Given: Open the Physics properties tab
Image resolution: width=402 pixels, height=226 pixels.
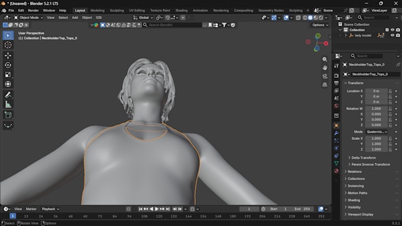Looking at the screenshot, I should point(336,148).
